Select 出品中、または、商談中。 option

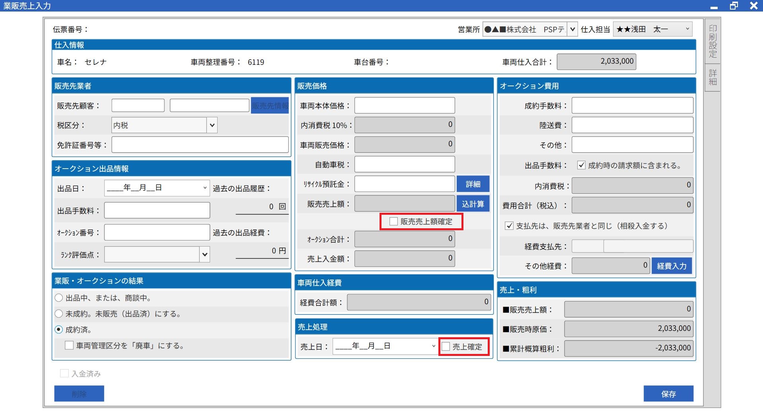[x=59, y=298]
